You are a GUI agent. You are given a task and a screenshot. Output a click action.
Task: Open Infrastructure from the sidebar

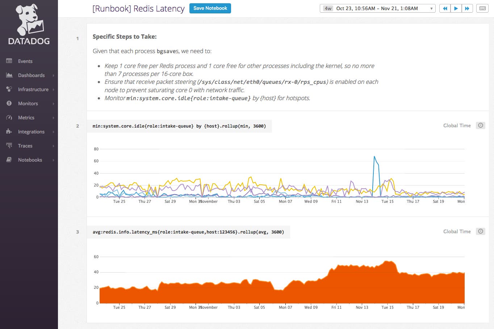tap(33, 89)
